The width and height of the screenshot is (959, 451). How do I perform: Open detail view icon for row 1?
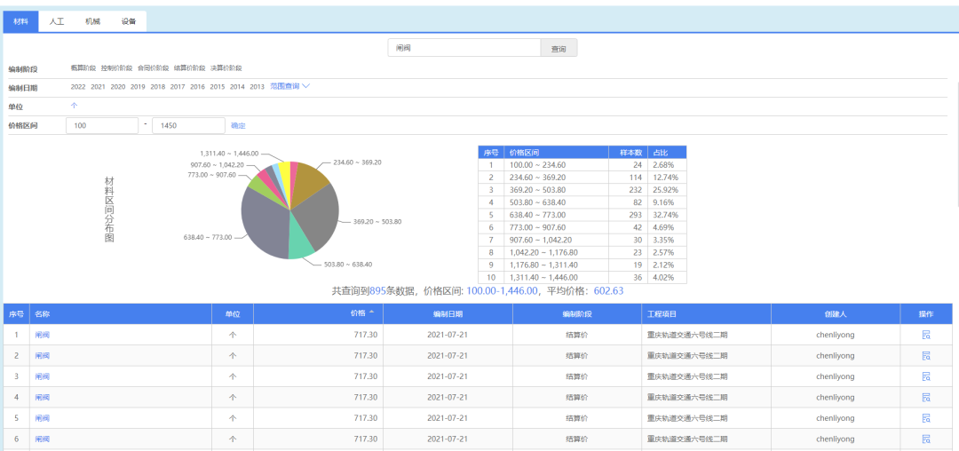[926, 335]
